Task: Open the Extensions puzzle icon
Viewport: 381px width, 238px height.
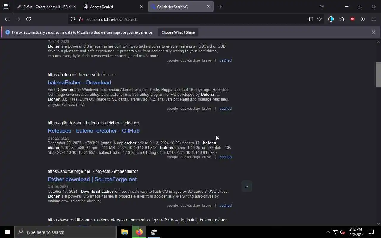Action: coord(342,19)
